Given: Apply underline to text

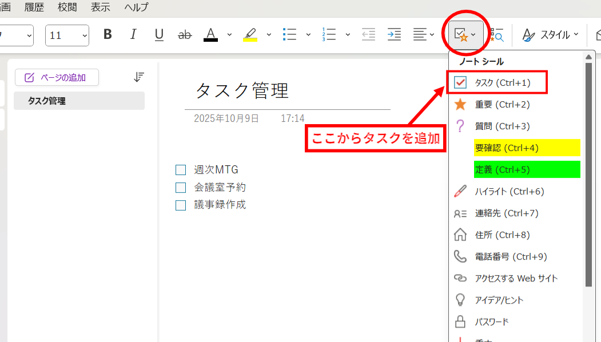Looking at the screenshot, I should pos(159,34).
